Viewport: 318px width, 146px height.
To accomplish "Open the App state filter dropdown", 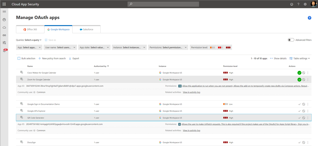I will [x=94, y=48].
